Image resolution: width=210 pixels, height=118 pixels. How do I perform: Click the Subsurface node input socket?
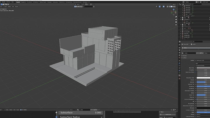[x=56, y=112]
